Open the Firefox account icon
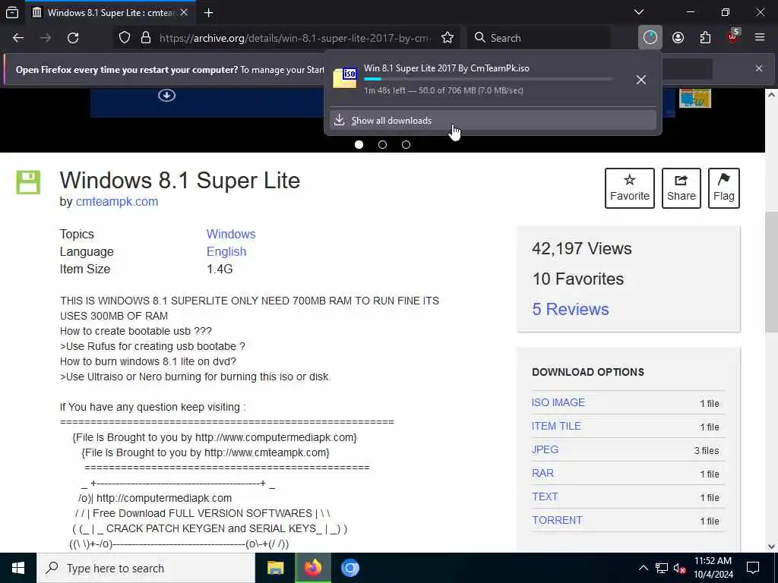Viewport: 778px width, 583px height. click(x=678, y=38)
